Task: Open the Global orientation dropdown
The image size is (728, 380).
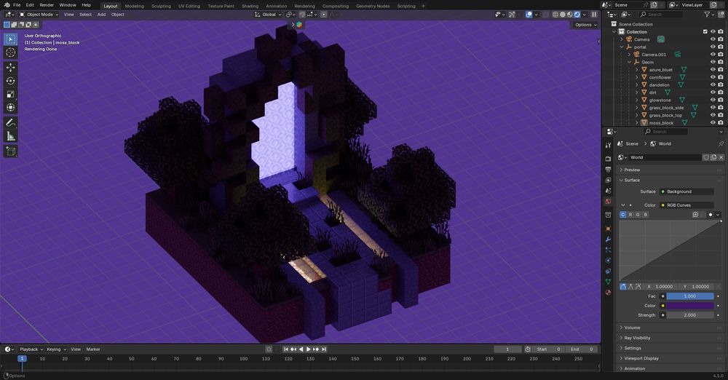Action: click(x=269, y=15)
